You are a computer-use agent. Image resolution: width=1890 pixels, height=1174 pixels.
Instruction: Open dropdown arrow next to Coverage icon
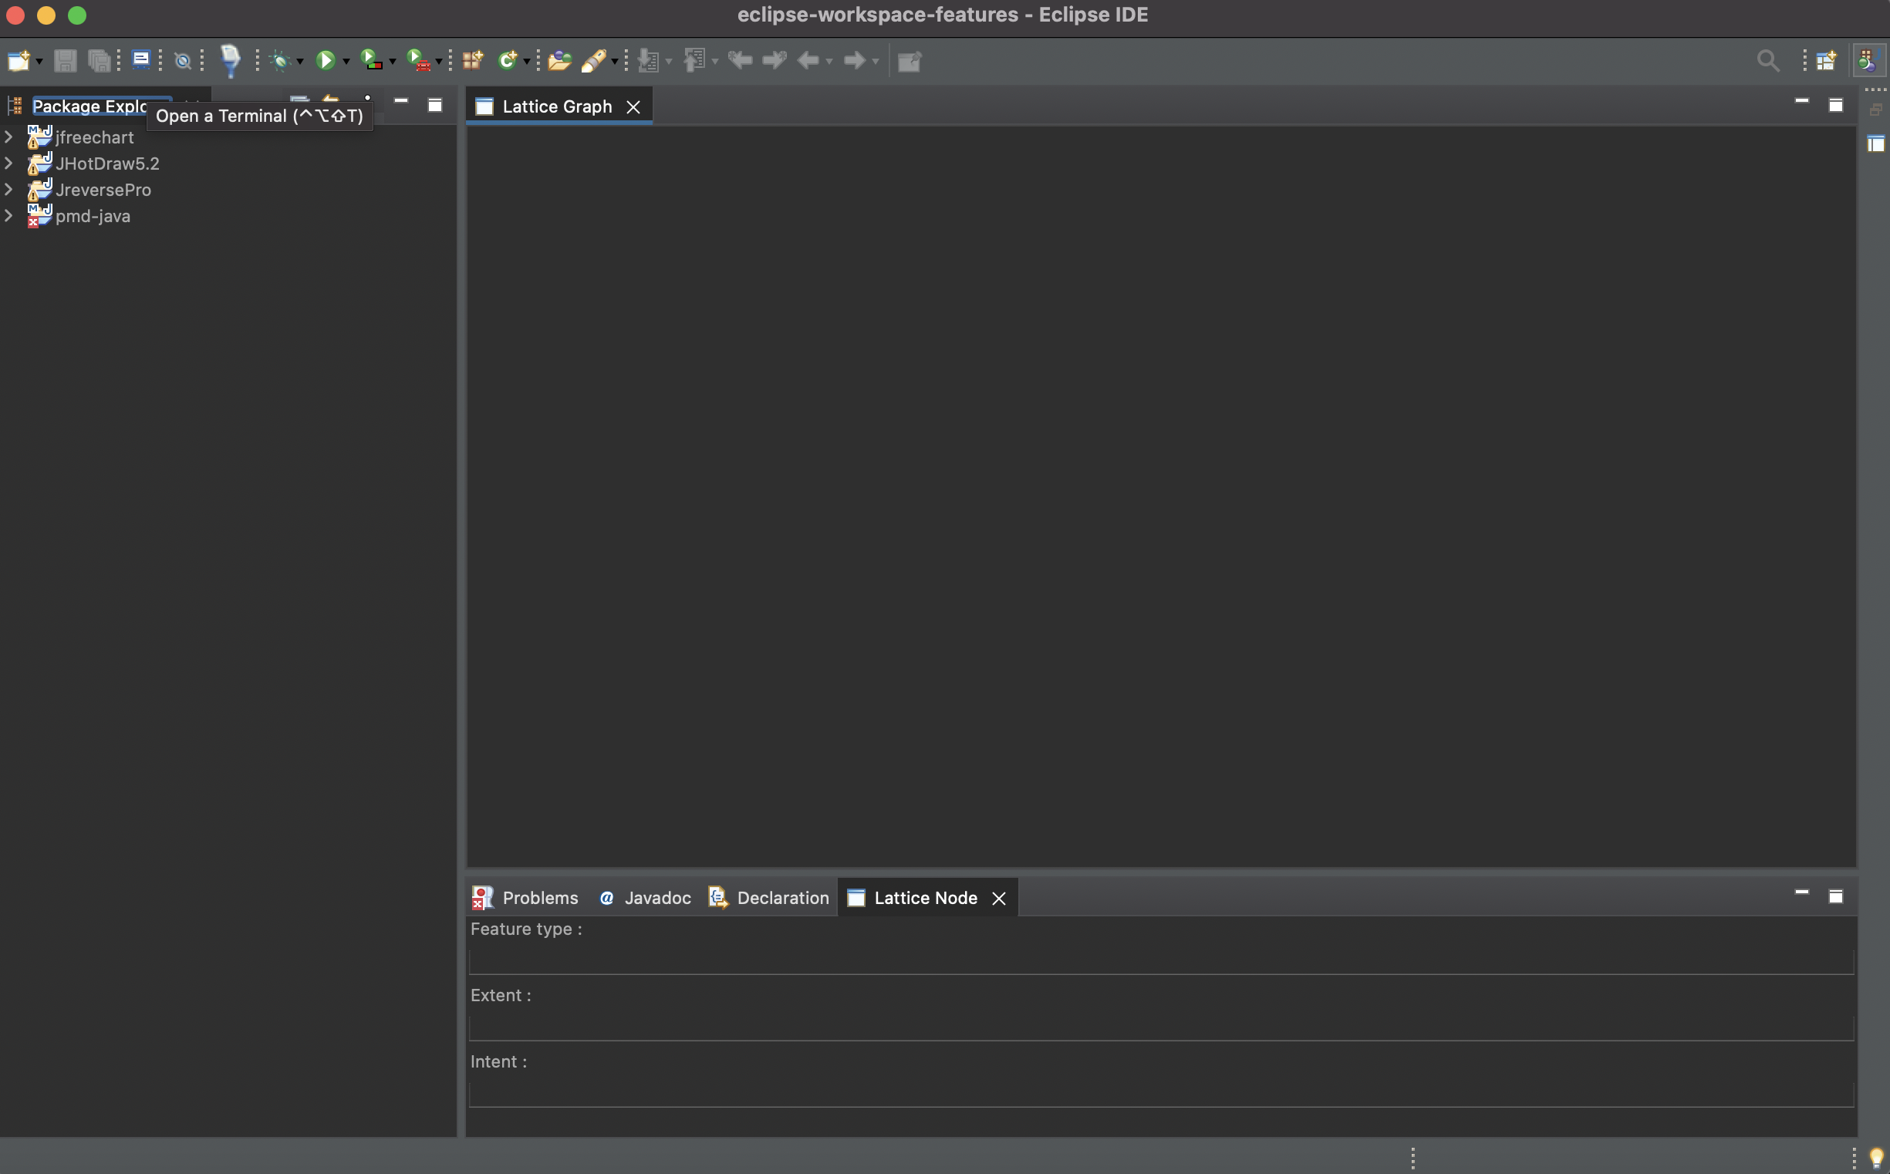392,62
